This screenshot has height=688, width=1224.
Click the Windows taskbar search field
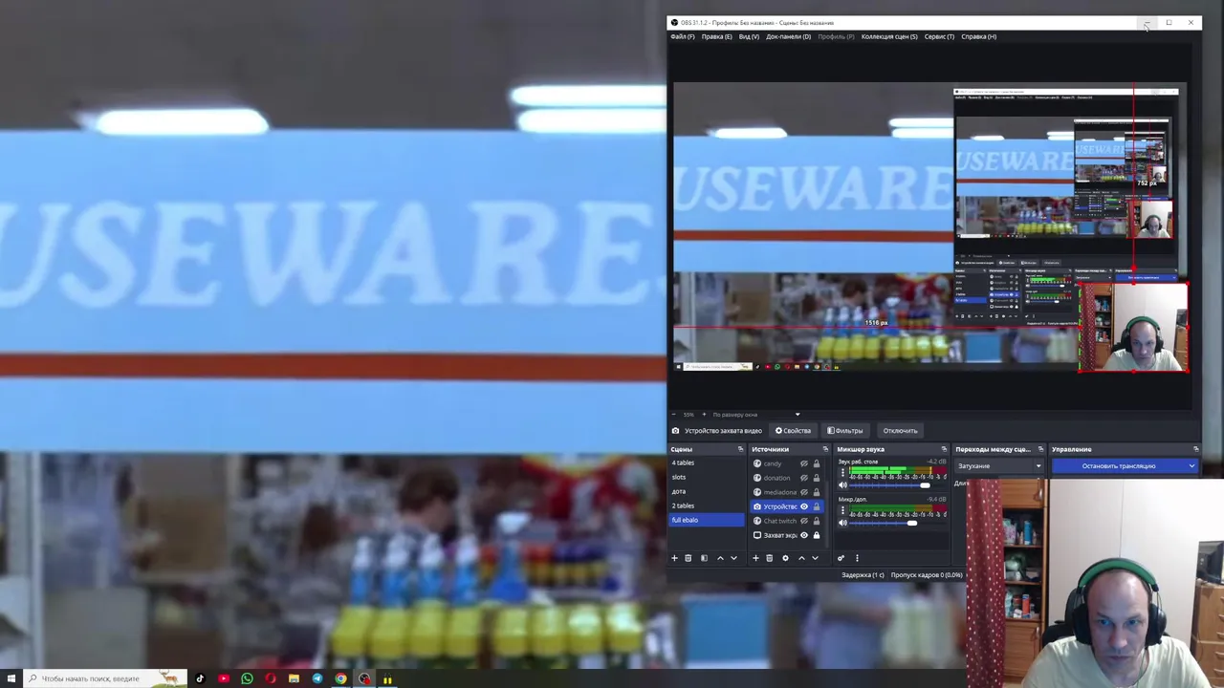pyautogui.click(x=105, y=679)
